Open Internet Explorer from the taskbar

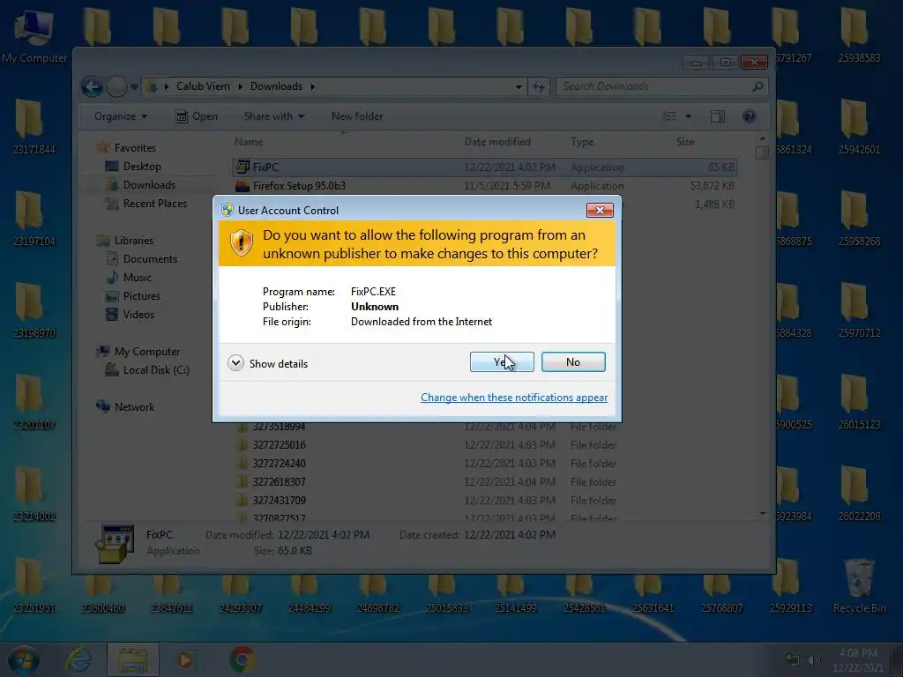tap(78, 659)
